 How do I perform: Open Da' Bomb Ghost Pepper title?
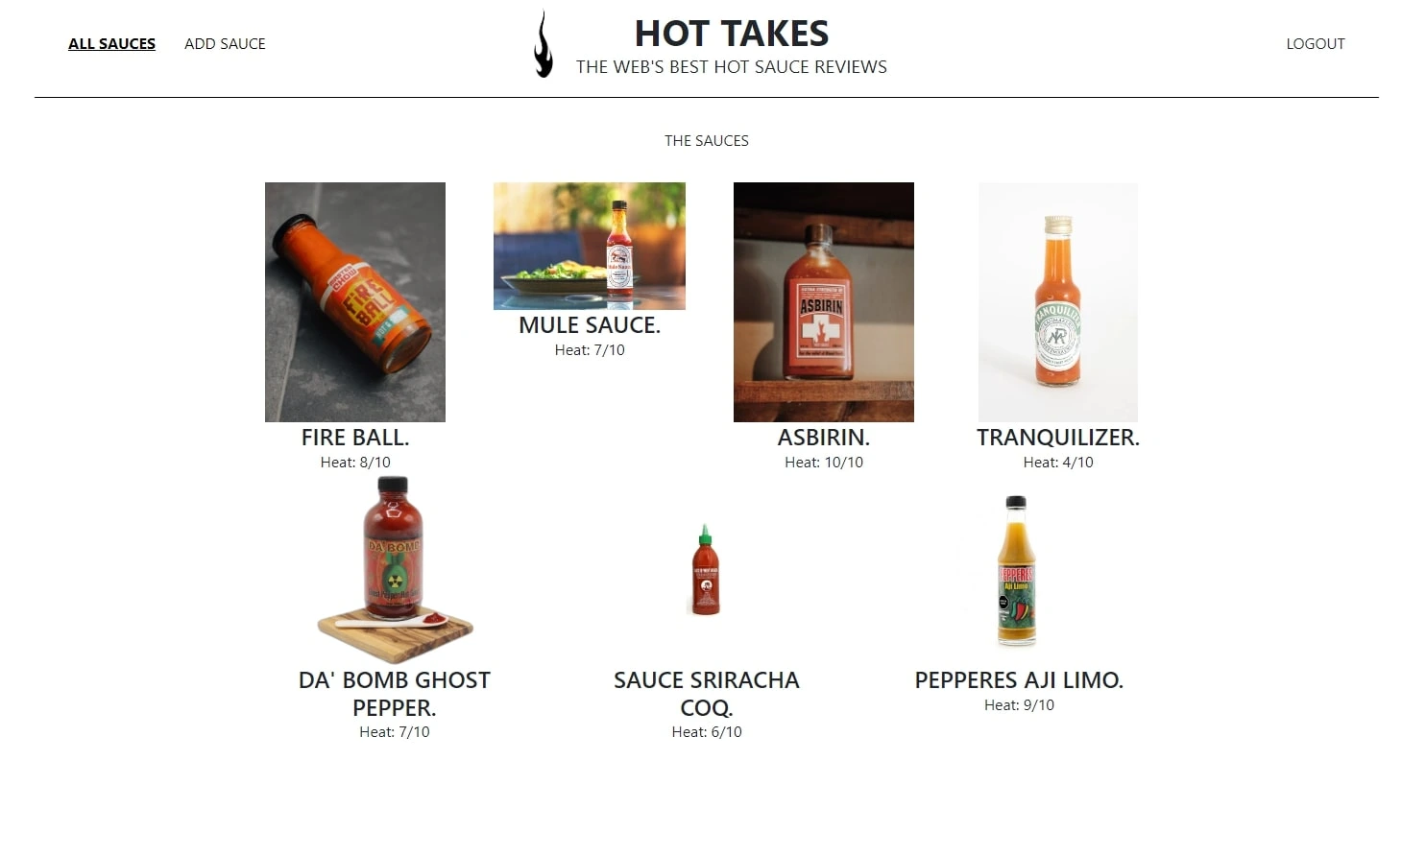pos(395,694)
